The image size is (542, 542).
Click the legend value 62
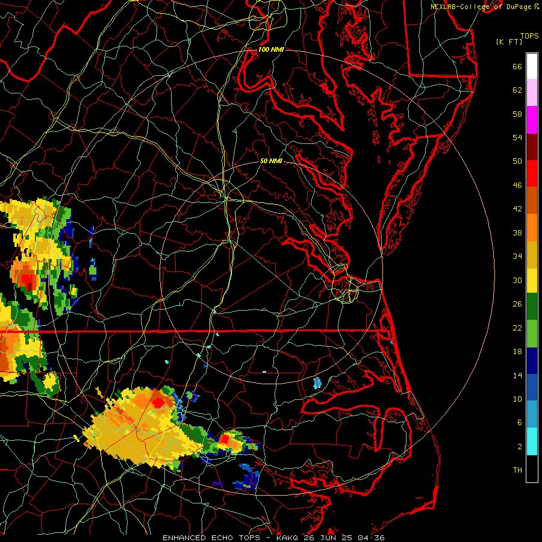coord(517,90)
